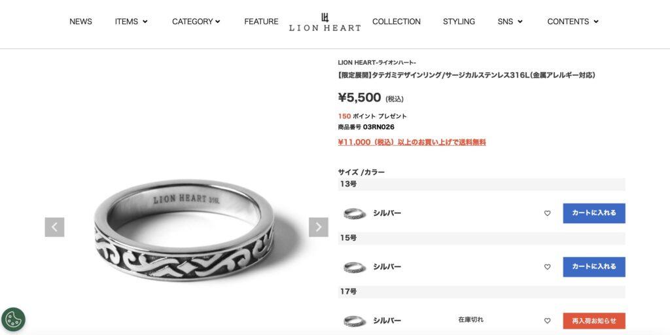Expand the SNS dropdown menu

pos(510,22)
